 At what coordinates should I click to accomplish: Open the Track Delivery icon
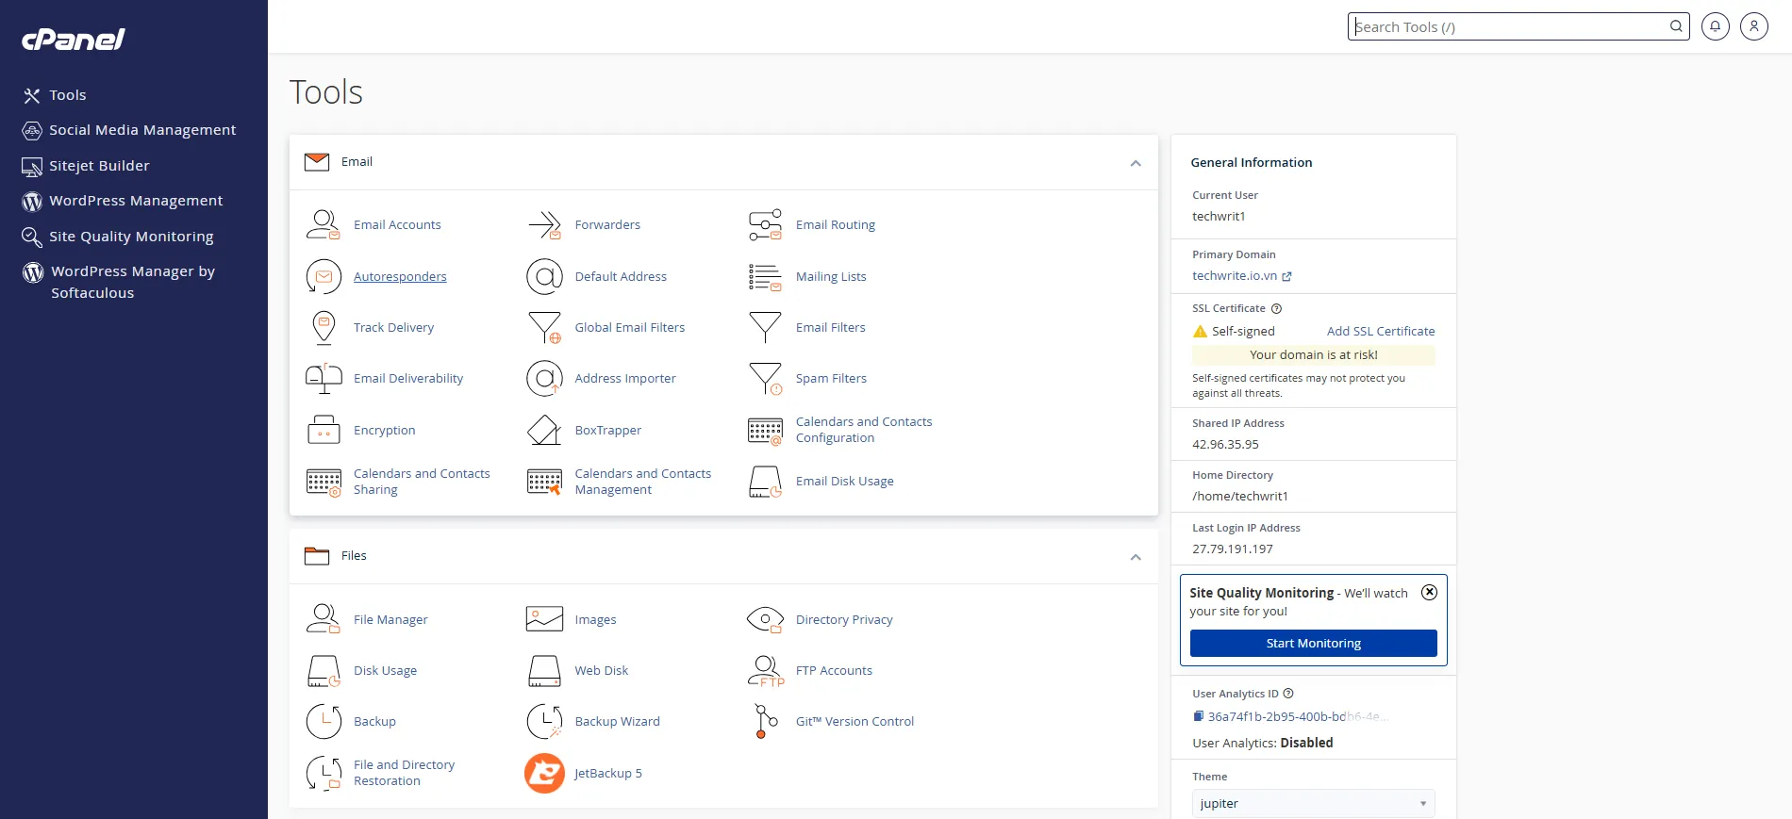click(324, 327)
